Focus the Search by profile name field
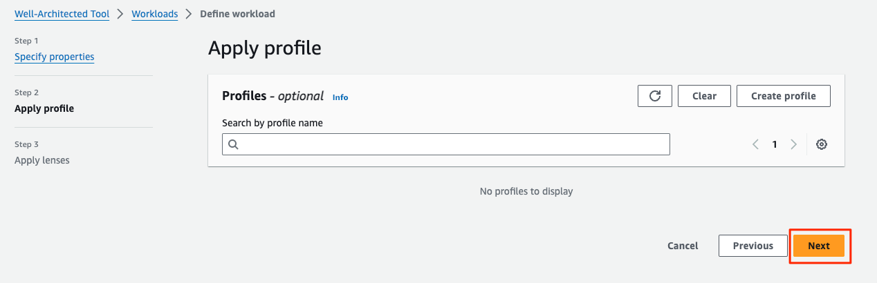The width and height of the screenshot is (877, 283). [x=446, y=144]
